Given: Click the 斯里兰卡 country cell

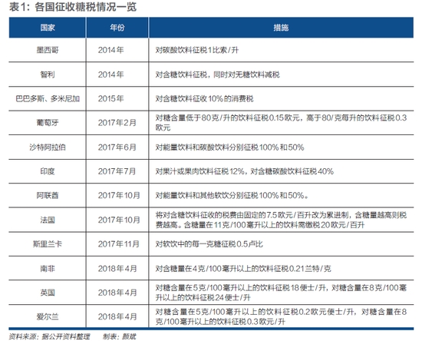Looking at the screenshot, I should pyautogui.click(x=48, y=244).
